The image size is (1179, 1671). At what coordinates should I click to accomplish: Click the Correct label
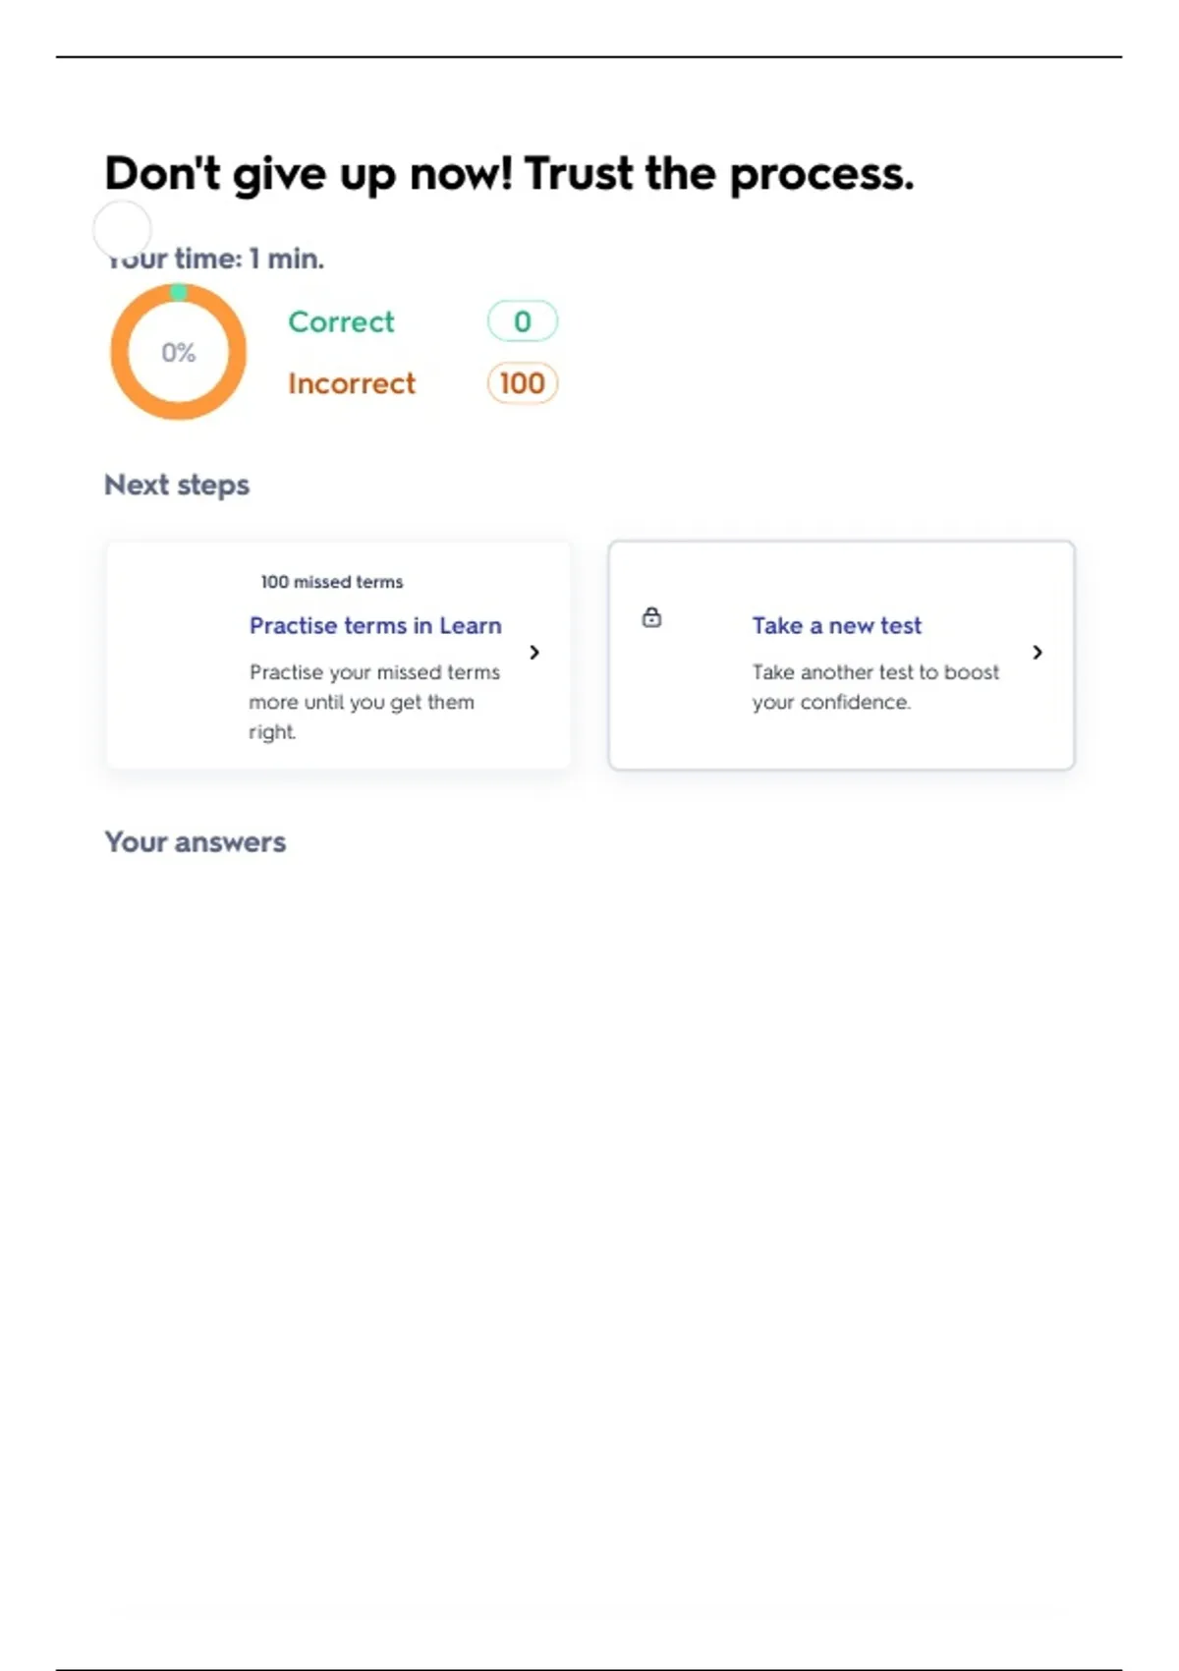(x=341, y=321)
